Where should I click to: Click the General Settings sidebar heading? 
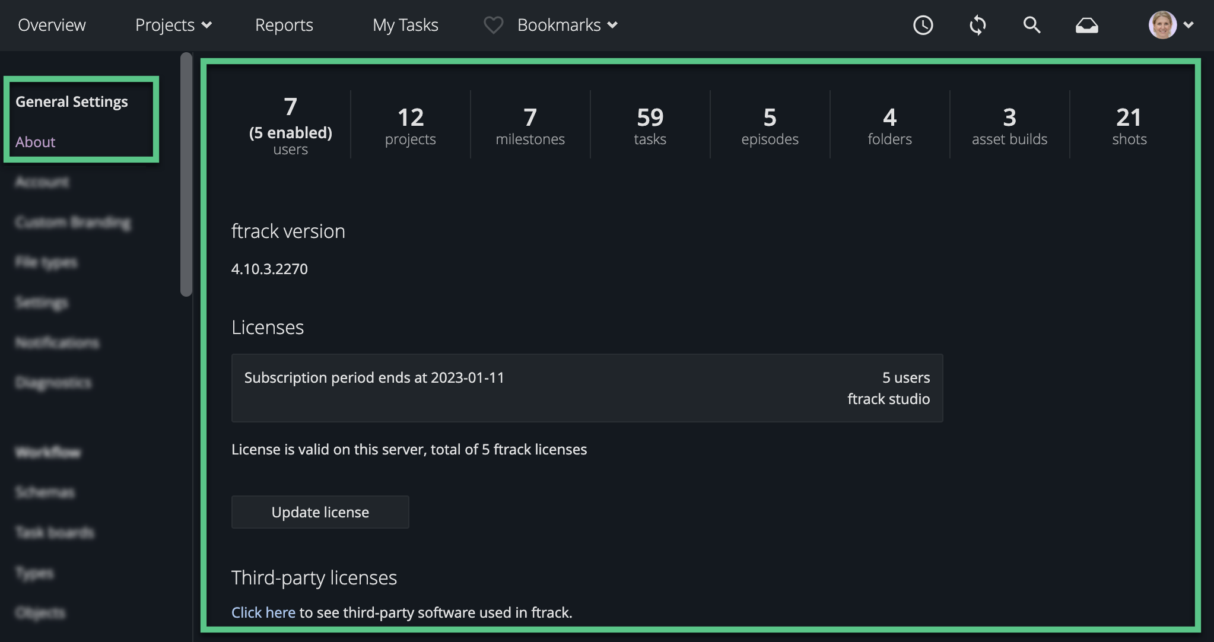(x=71, y=101)
